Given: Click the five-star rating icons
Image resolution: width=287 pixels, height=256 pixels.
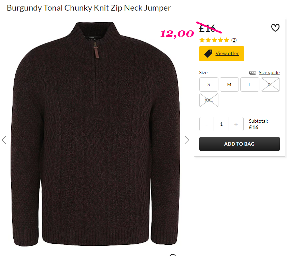Looking at the screenshot, I should click(x=214, y=40).
